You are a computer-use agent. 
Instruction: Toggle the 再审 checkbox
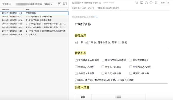[110, 42]
